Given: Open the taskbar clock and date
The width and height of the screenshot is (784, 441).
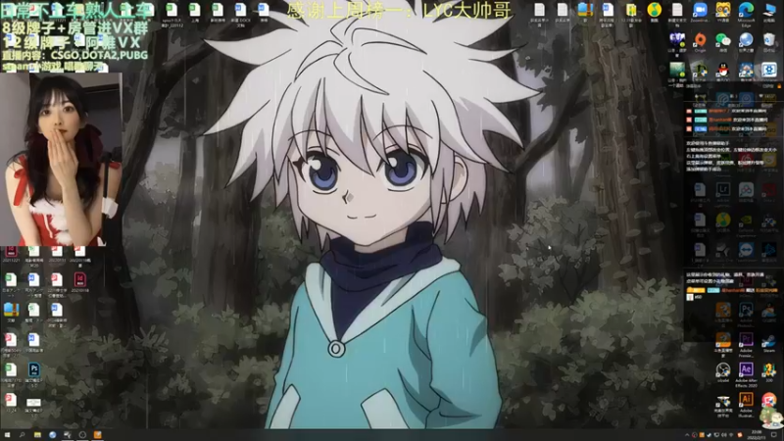Looking at the screenshot, I should pyautogui.click(x=757, y=434).
